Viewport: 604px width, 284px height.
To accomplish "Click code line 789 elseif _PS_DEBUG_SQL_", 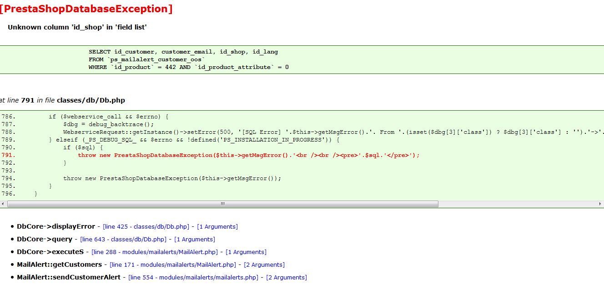I will (x=194, y=140).
